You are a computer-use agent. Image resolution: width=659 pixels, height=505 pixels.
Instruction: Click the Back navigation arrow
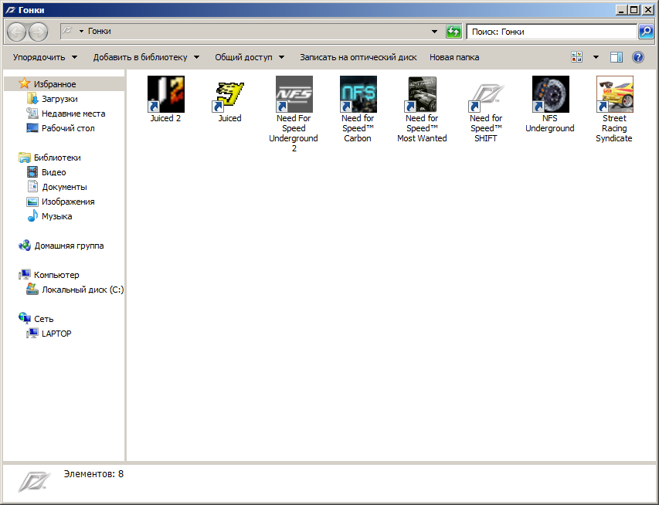pyautogui.click(x=17, y=32)
